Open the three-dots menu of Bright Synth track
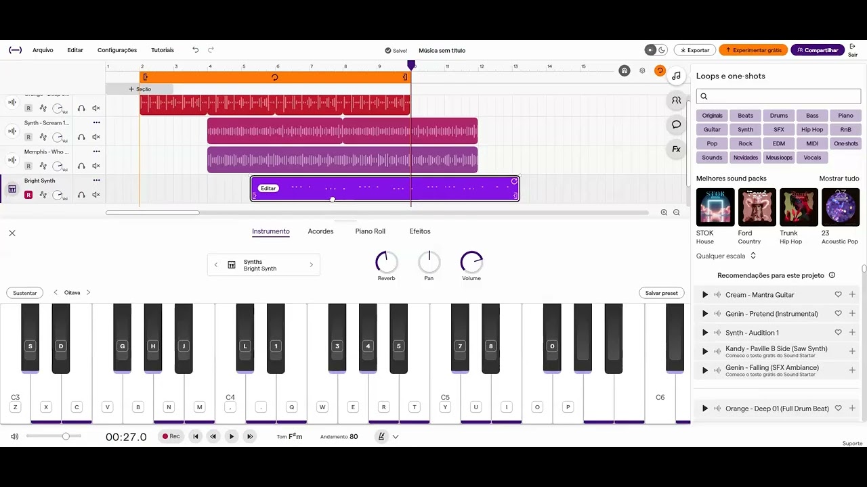The height and width of the screenshot is (487, 867). click(97, 181)
